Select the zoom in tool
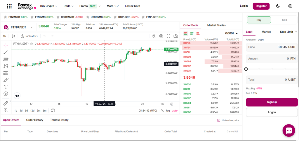The width and height of the screenshot is (299, 141). point(6,110)
